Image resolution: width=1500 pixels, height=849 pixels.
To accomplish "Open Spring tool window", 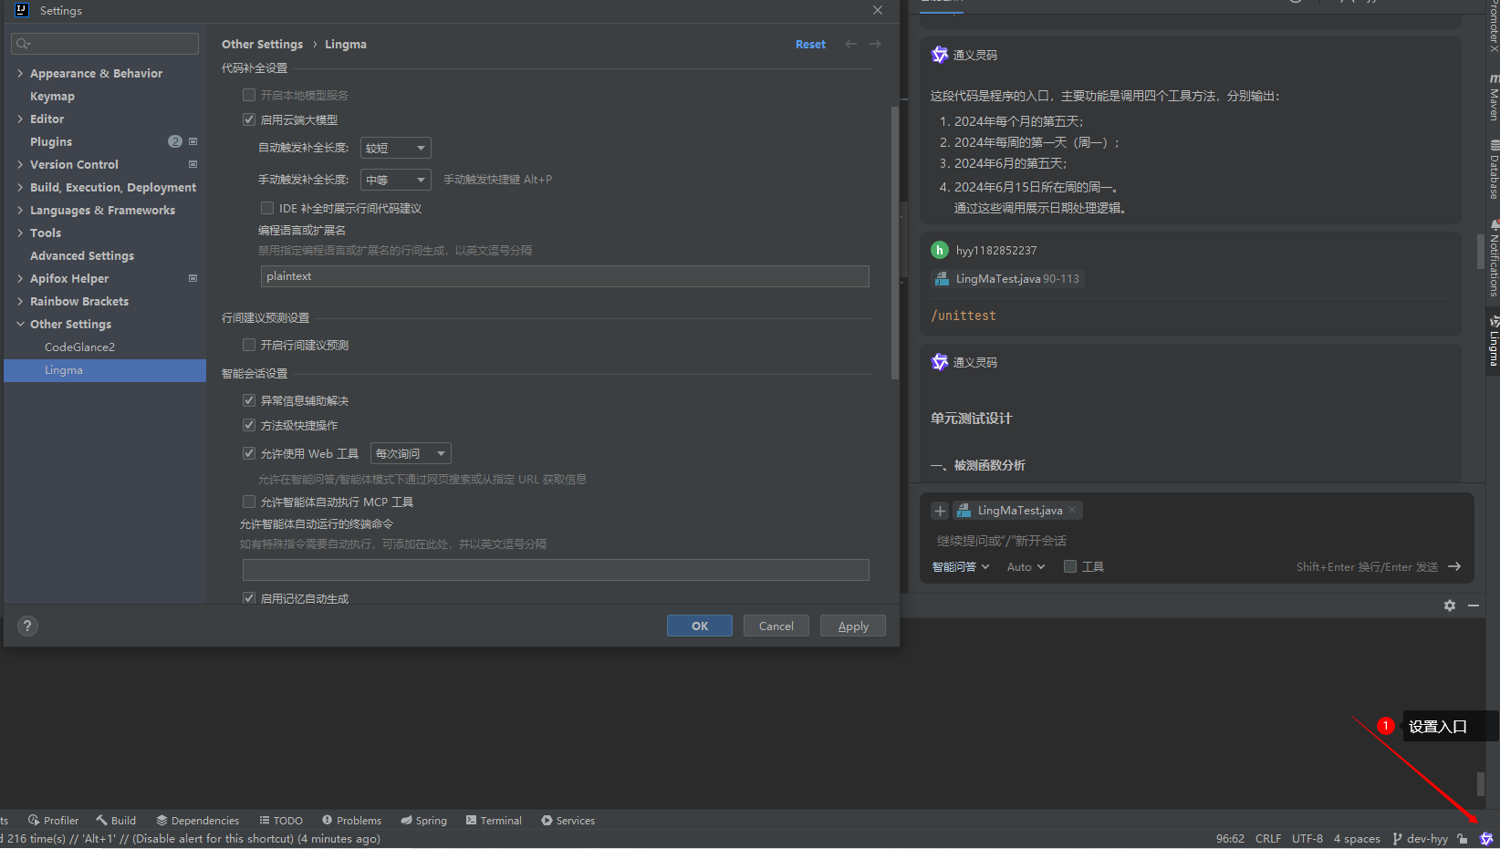I will [x=424, y=820].
